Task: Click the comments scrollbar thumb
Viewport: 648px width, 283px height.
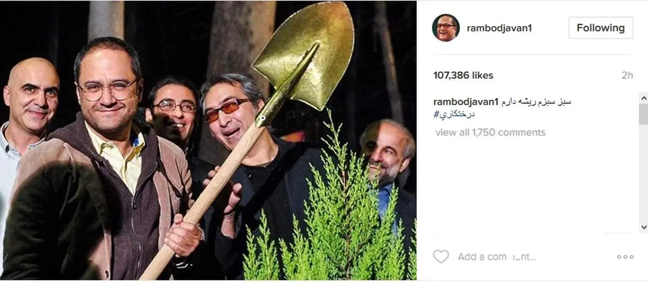Action: 643,114
